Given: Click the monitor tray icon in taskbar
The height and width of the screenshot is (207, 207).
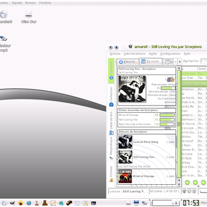Looking at the screenshot, I should 136,203.
